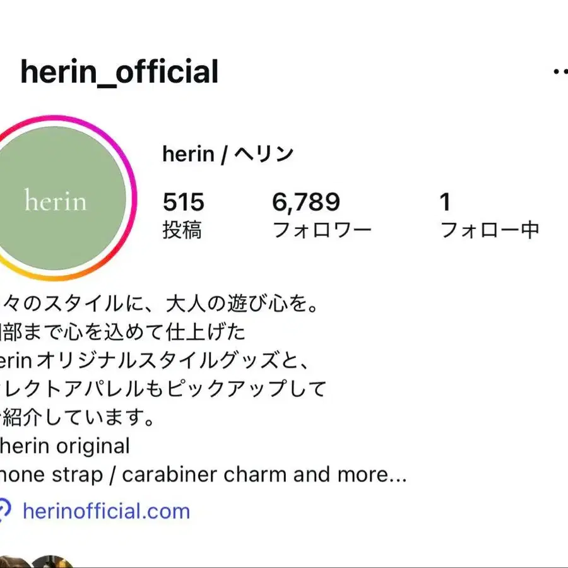568x568 pixels.
Task: Open the 1 フォロー中 following list
Action: pos(445,203)
